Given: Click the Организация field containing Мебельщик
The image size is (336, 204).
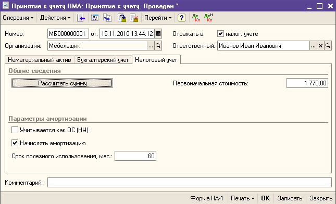Looking at the screenshot, I should click(x=97, y=46).
